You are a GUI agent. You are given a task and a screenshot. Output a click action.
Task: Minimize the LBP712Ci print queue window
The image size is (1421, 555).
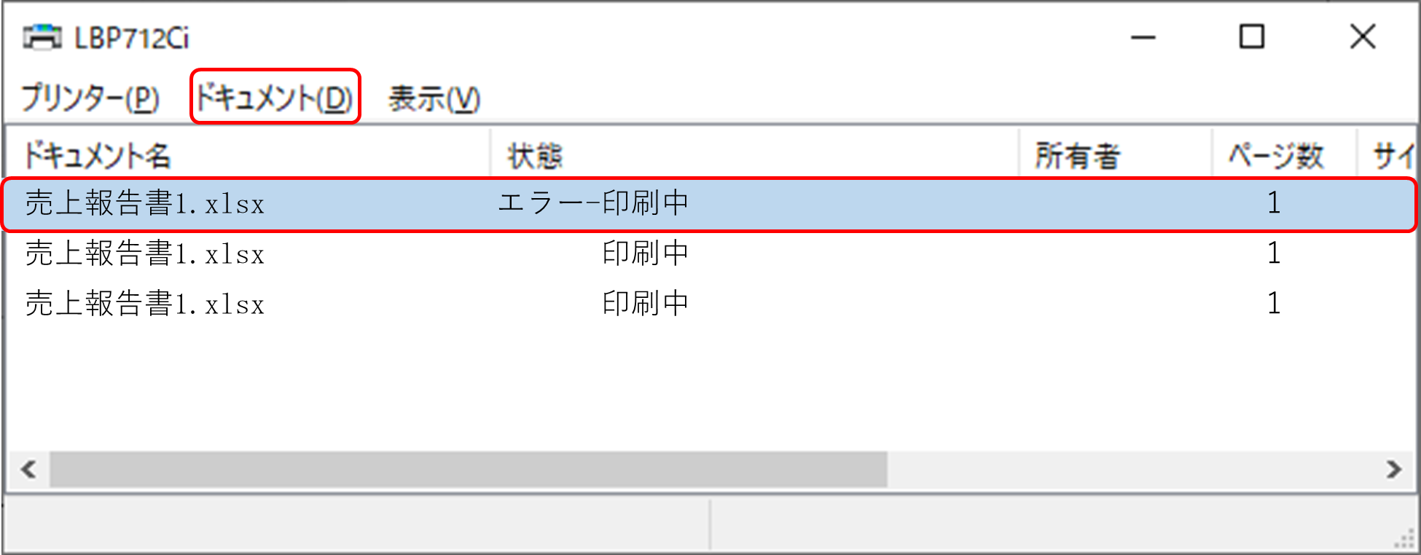pyautogui.click(x=1143, y=37)
